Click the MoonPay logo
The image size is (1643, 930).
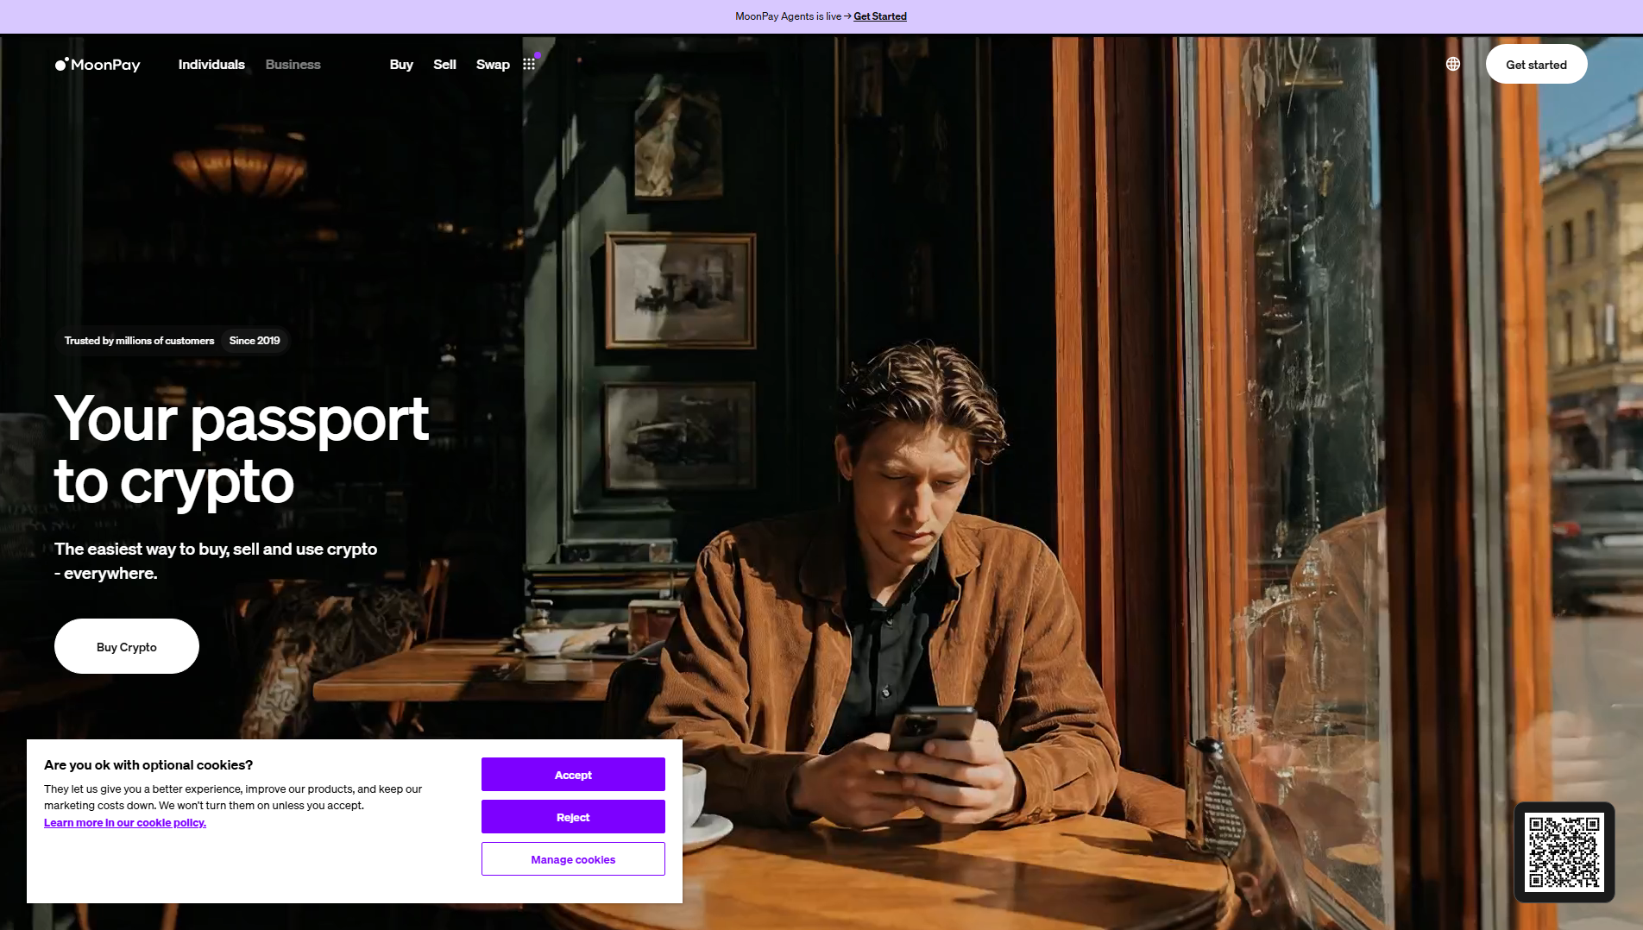pyautogui.click(x=98, y=65)
